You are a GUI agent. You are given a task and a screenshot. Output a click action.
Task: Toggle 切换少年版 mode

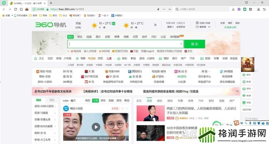pyautogui.click(x=203, y=23)
